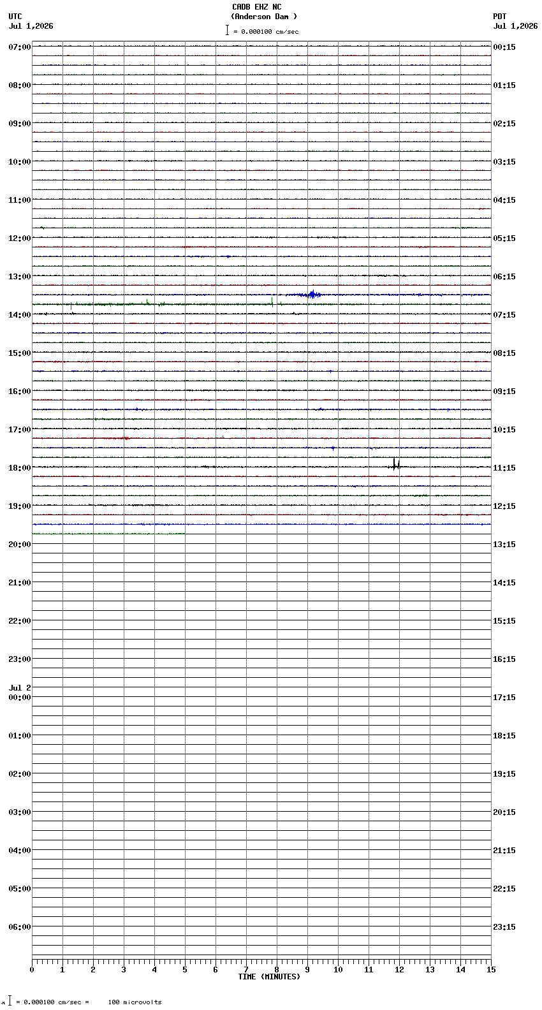
Task: Click the solid blue trace below 19:00
Action: (261, 524)
